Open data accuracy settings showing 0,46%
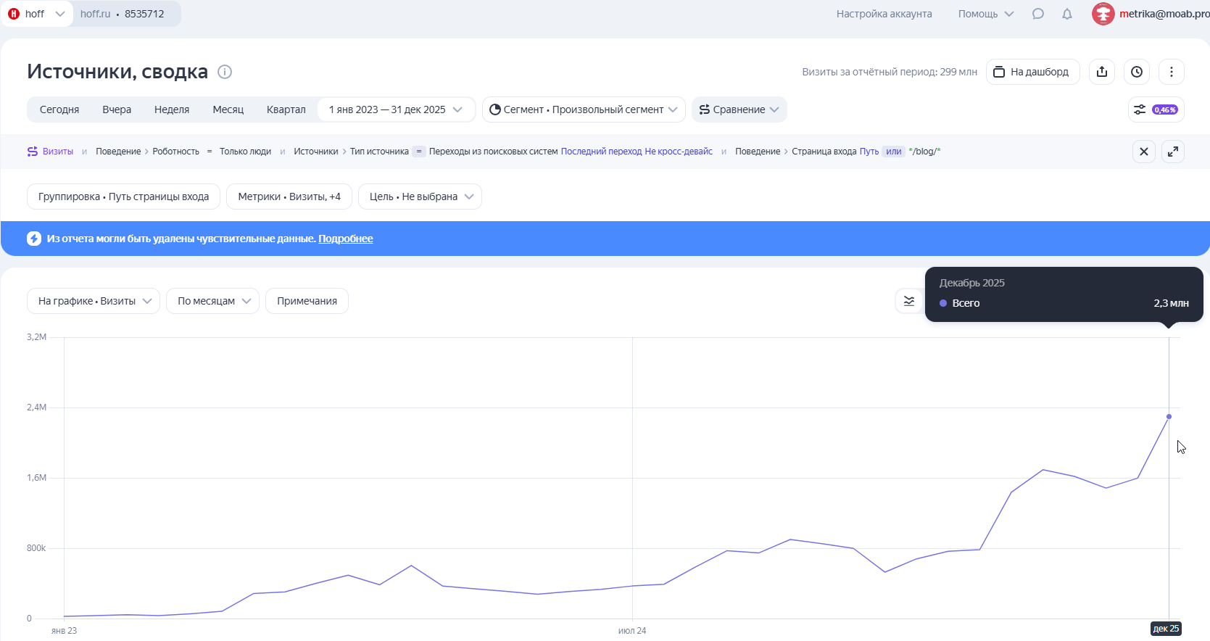Viewport: 1210px width, 641px height. 1156,109
